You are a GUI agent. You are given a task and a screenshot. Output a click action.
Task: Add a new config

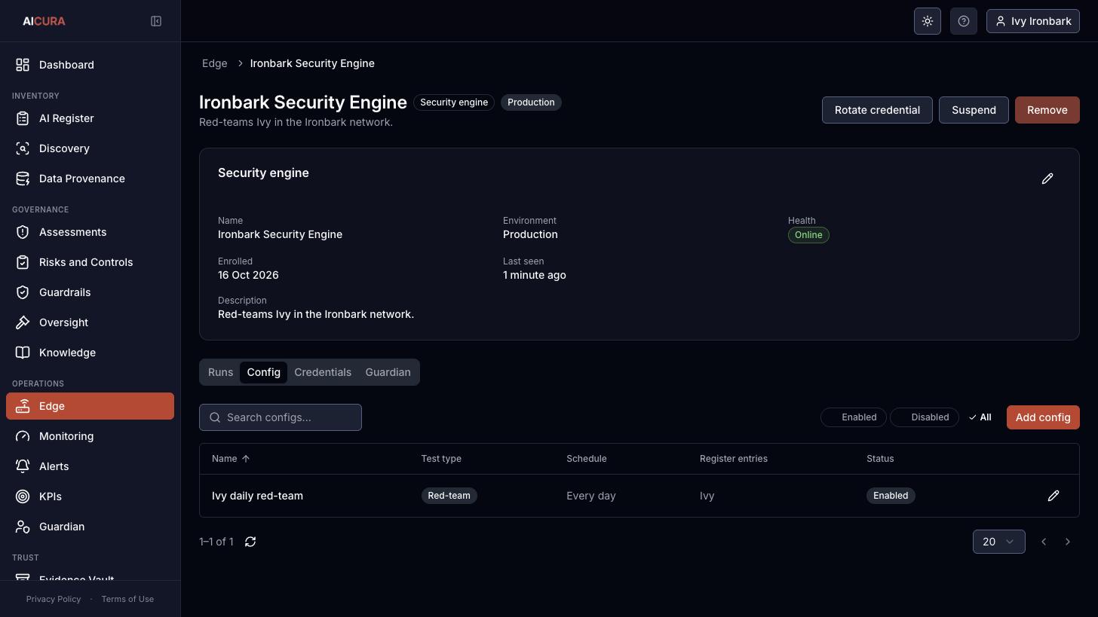click(1043, 417)
